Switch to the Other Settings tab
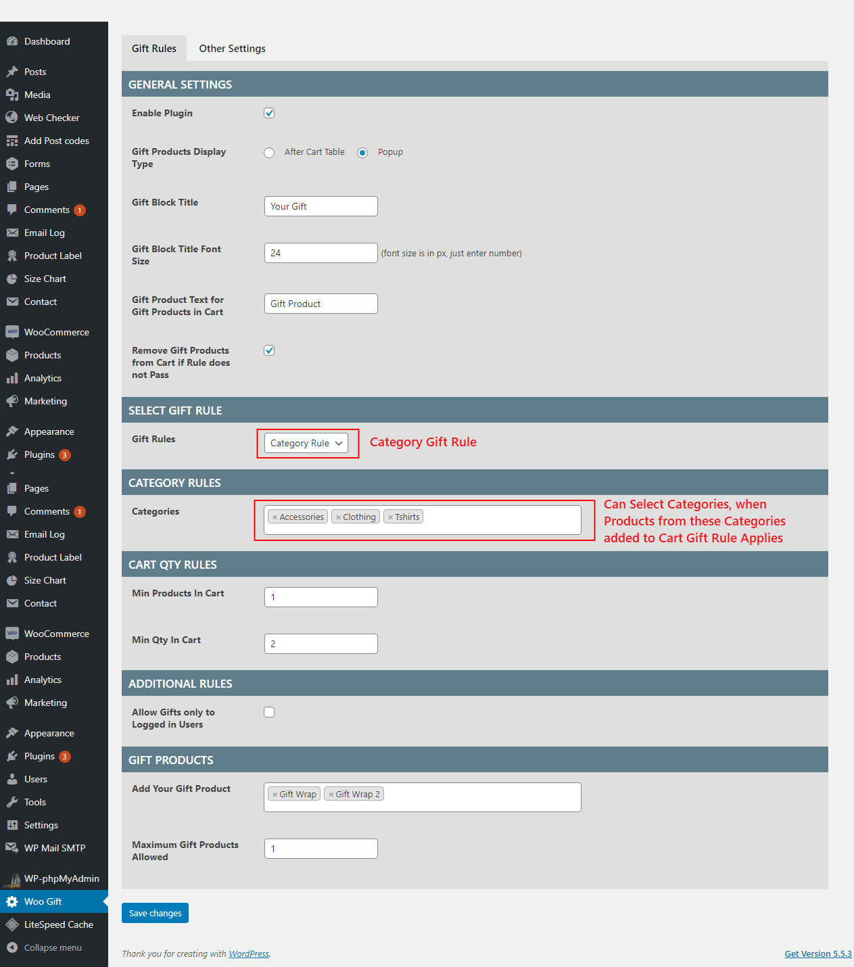This screenshot has height=967, width=854. [232, 49]
